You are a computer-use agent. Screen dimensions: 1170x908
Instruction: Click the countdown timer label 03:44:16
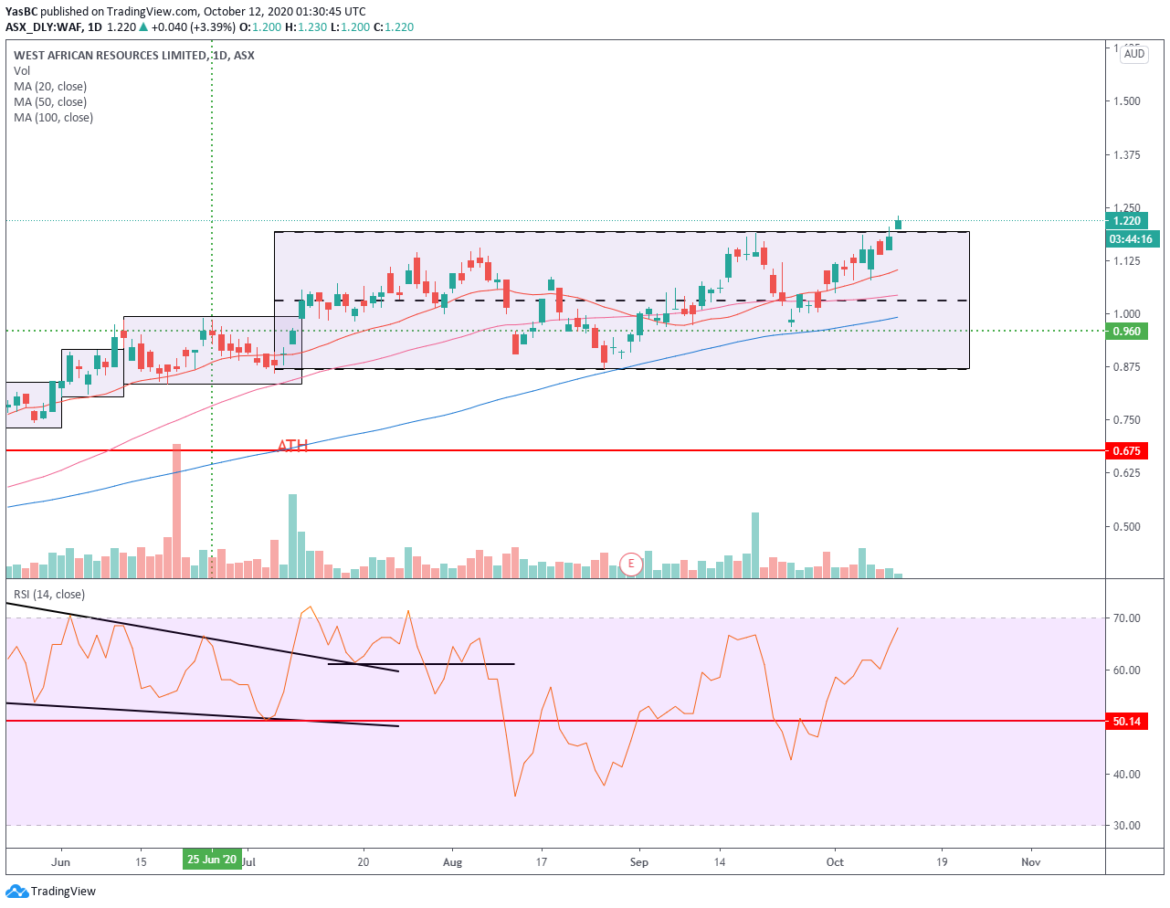click(1132, 238)
